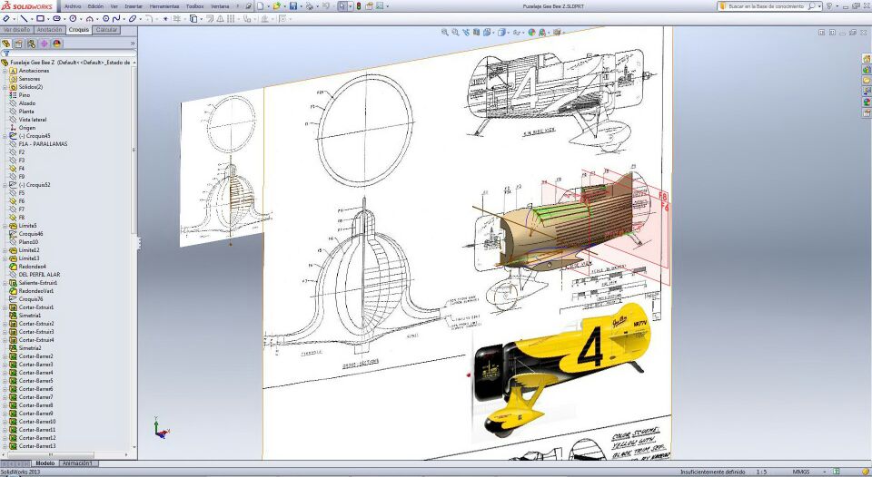Expand the Anotaciones tree node

[5, 71]
